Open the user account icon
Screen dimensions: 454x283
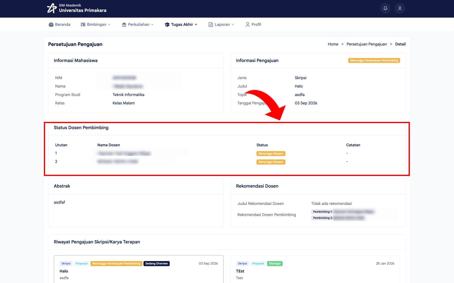[x=400, y=8]
